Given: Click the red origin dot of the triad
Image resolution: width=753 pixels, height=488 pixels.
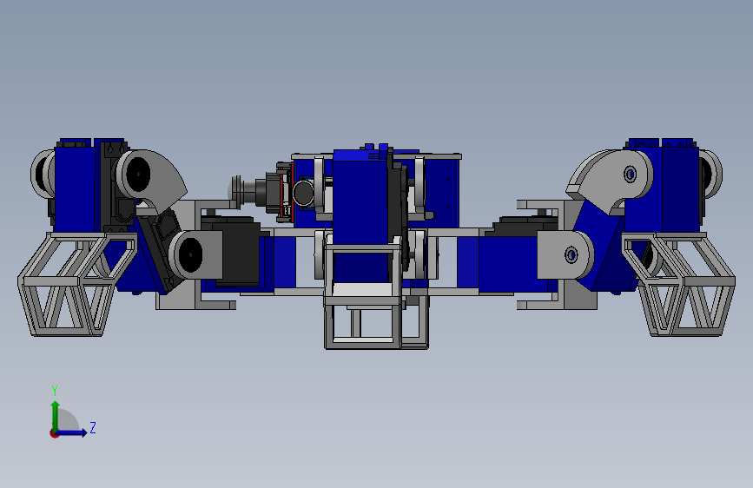Looking at the screenshot, I should click(x=53, y=433).
